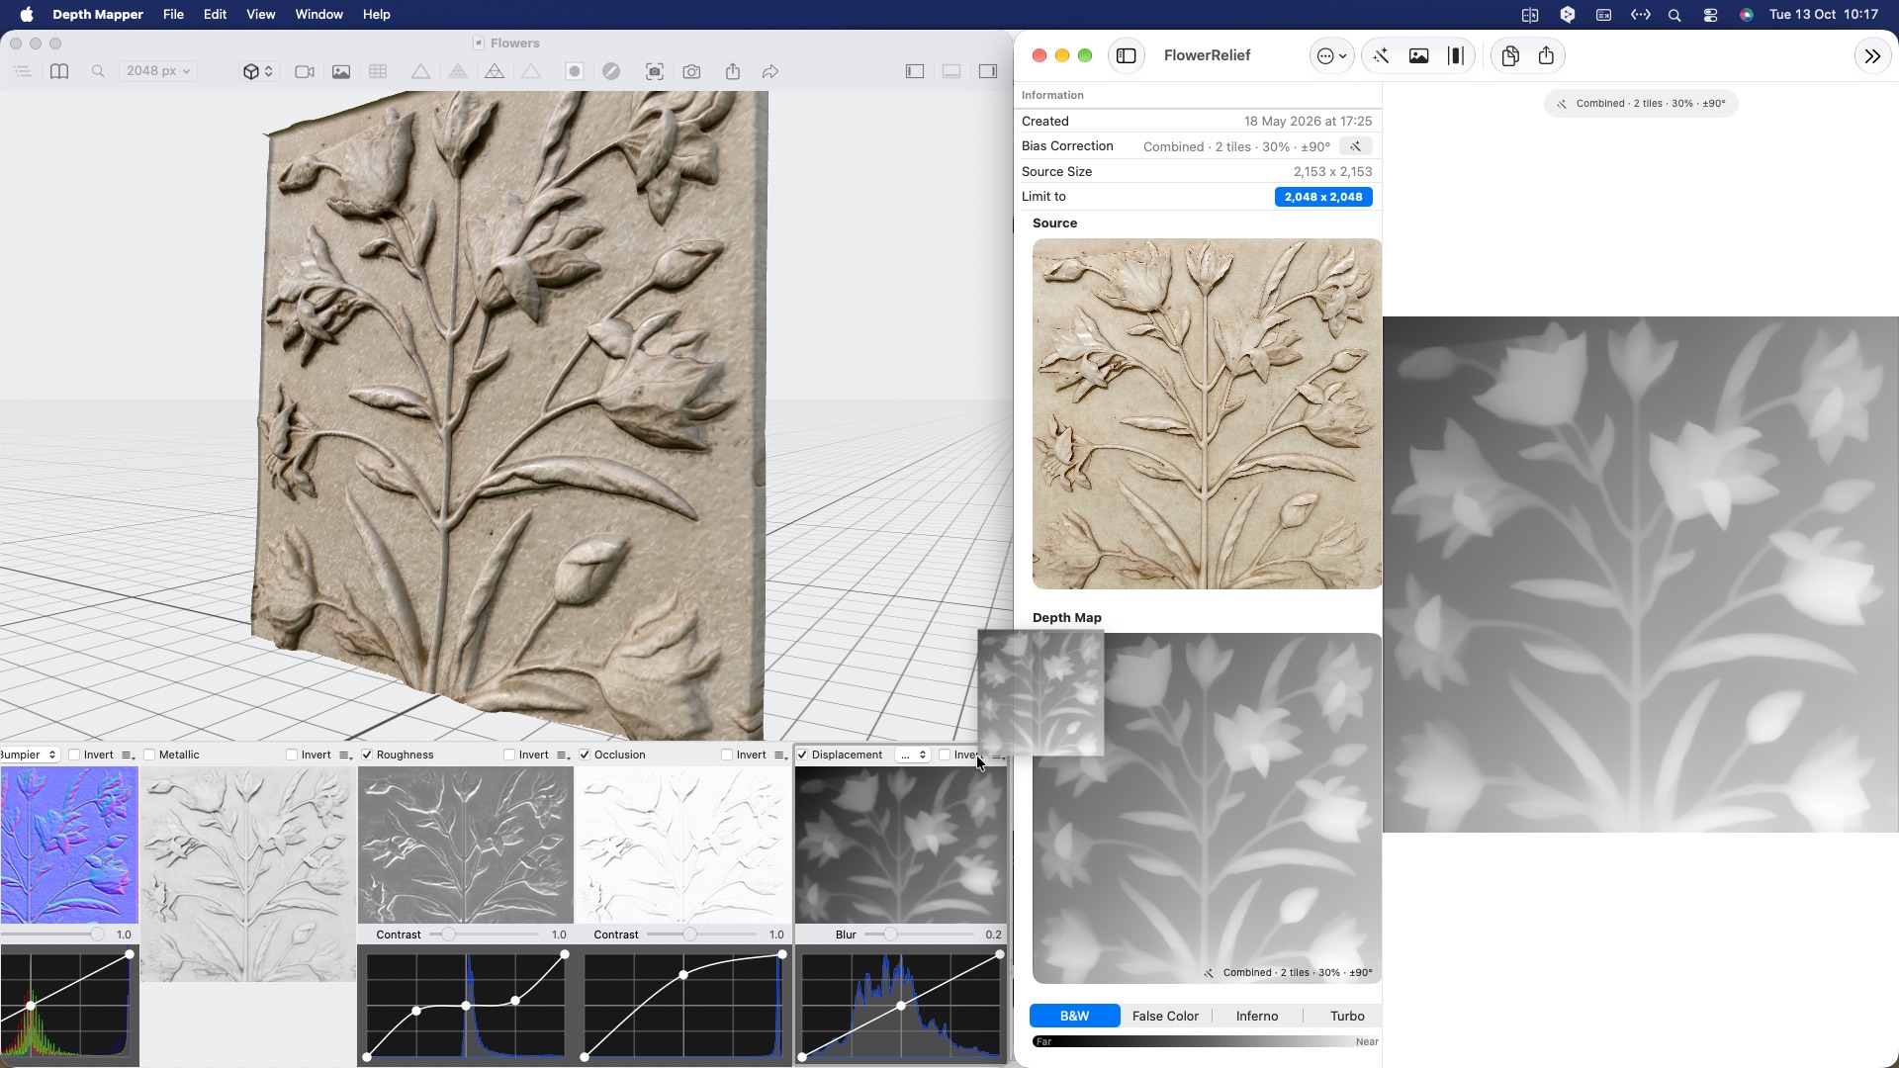Uncheck the Displacement map checkbox
This screenshot has height=1068, width=1899.
pyautogui.click(x=802, y=755)
